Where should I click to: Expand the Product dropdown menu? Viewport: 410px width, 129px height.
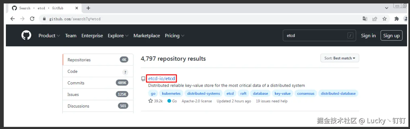click(49, 35)
